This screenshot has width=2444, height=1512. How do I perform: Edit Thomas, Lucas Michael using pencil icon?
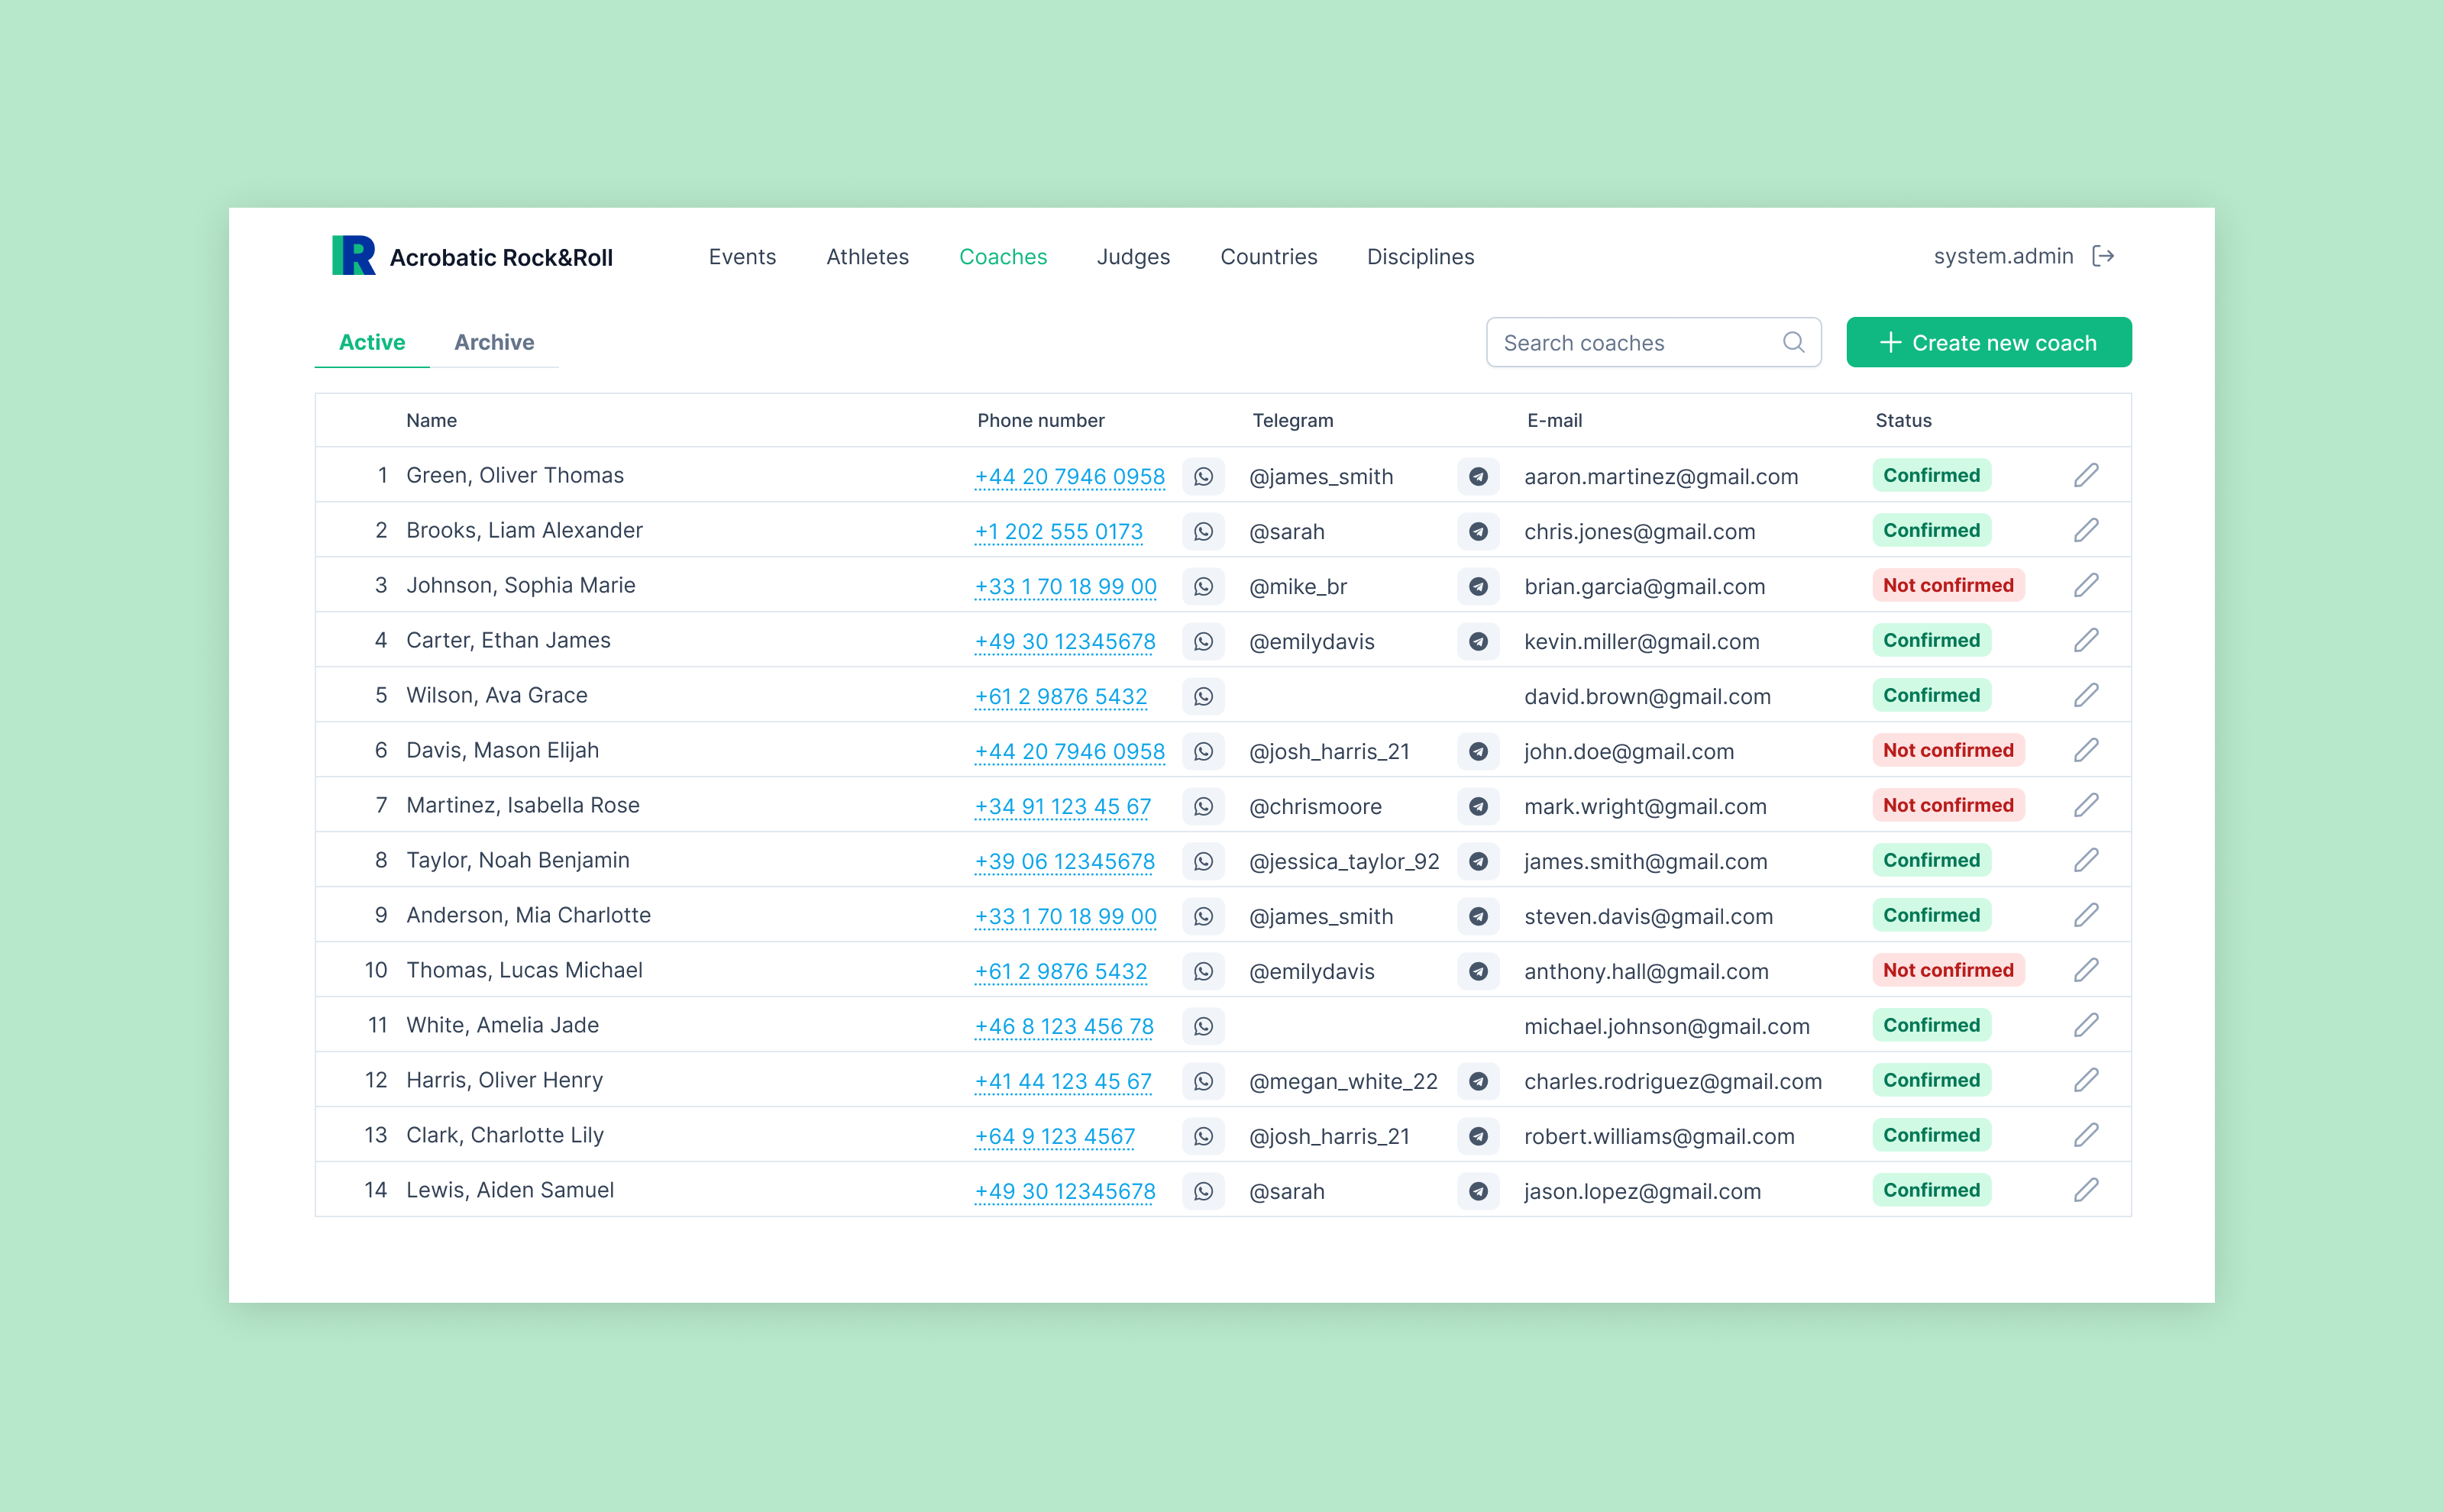click(x=2085, y=970)
